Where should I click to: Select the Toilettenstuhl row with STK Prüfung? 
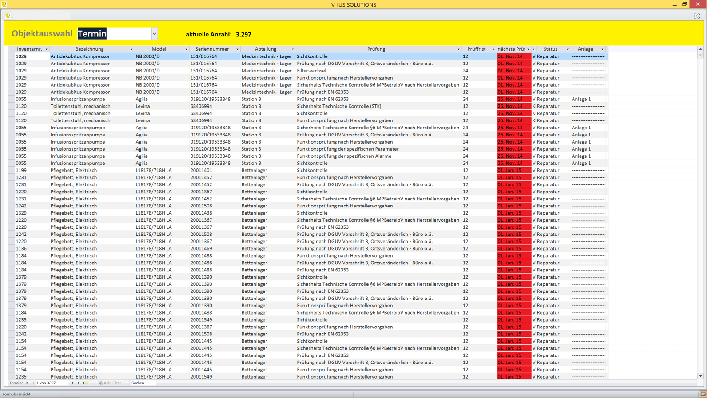pyautogui.click(x=338, y=106)
